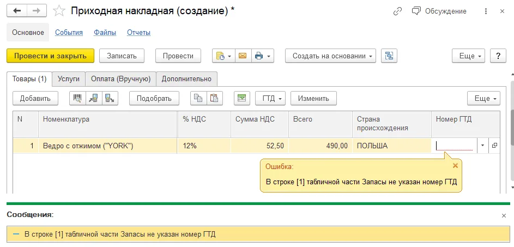Switch to the Дополнительно tab
This screenshot has width=514, height=247.
[x=186, y=79]
